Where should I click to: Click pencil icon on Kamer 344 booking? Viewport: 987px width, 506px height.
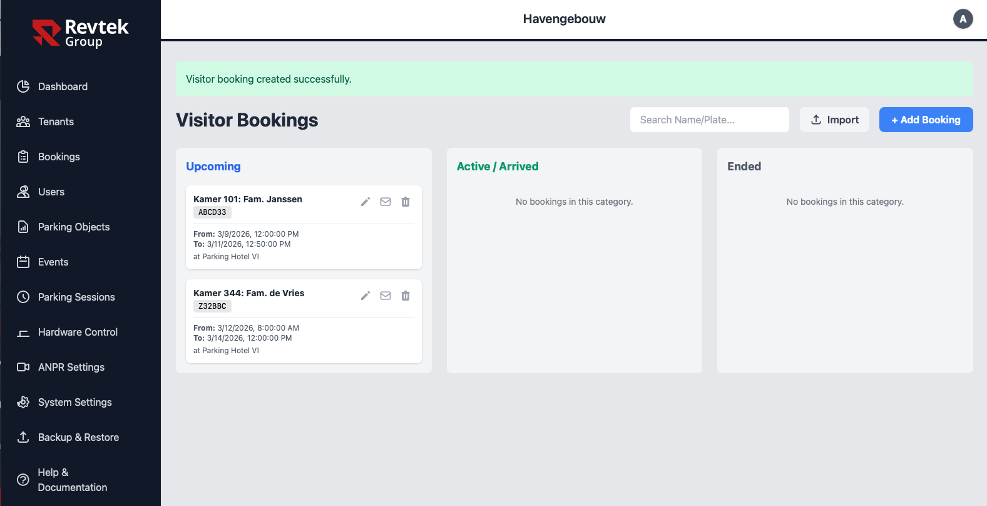(366, 296)
